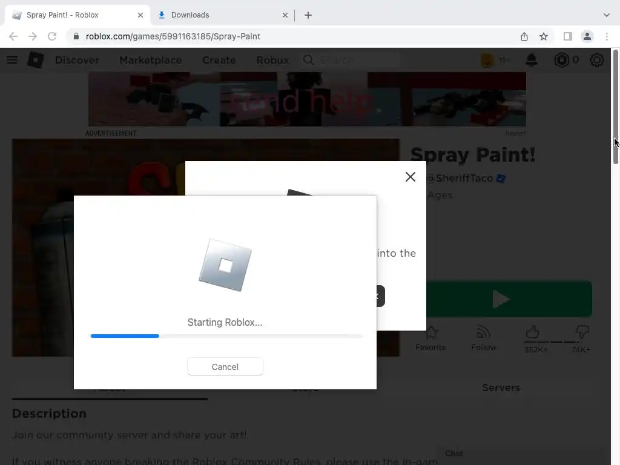Dislike the game with thumbs down

[x=582, y=332]
